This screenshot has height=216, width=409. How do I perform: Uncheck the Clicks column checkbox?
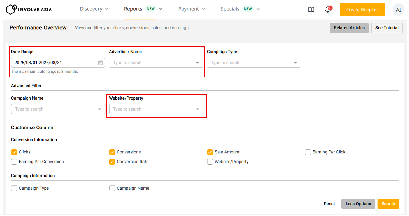(14, 152)
